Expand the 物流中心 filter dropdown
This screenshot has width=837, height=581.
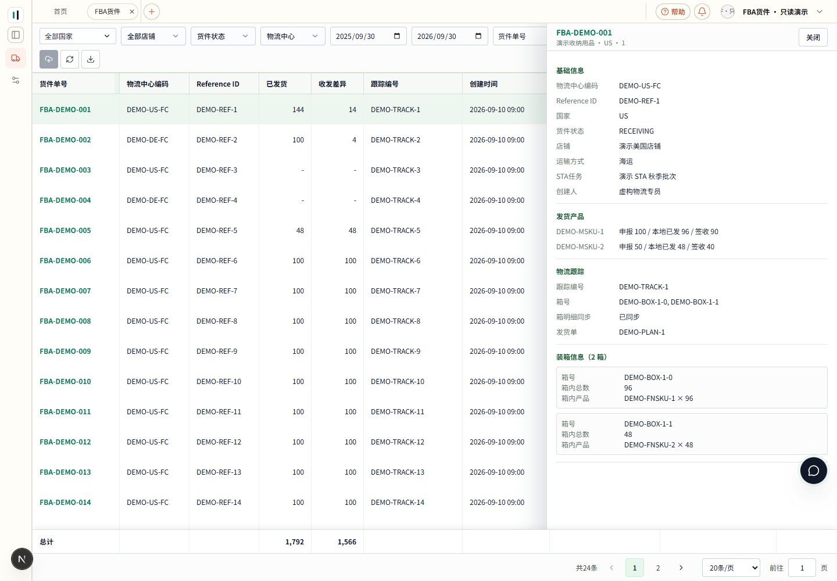(x=293, y=36)
